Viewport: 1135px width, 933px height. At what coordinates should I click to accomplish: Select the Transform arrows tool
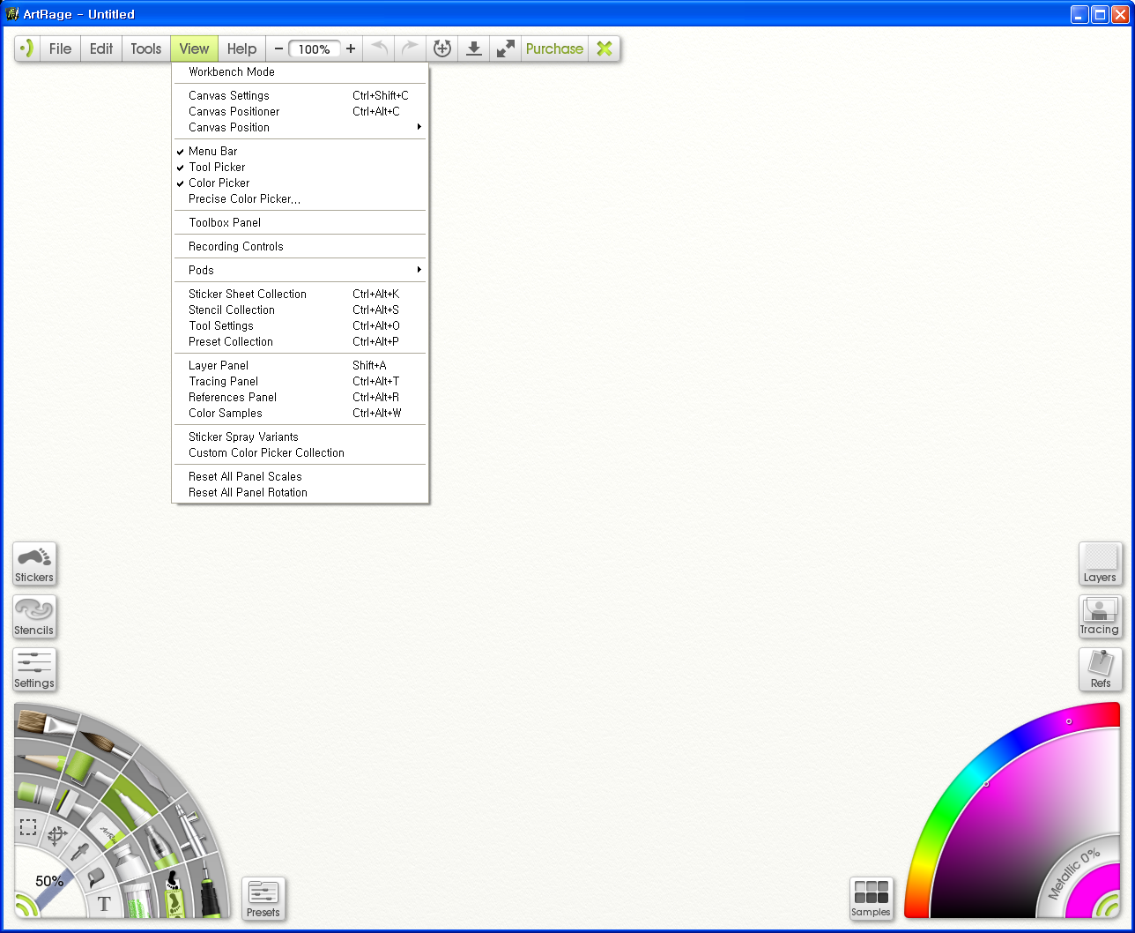57,835
